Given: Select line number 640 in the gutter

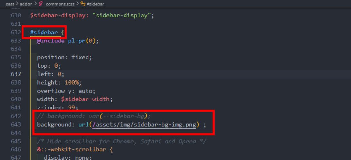Looking at the screenshot, I should pyautogui.click(x=16, y=99).
